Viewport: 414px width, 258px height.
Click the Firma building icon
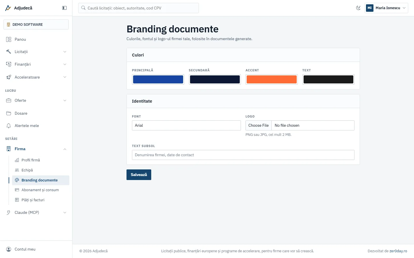tap(9, 149)
